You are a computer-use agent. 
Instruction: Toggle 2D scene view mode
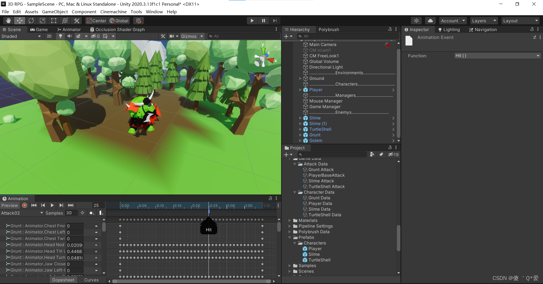(x=49, y=36)
